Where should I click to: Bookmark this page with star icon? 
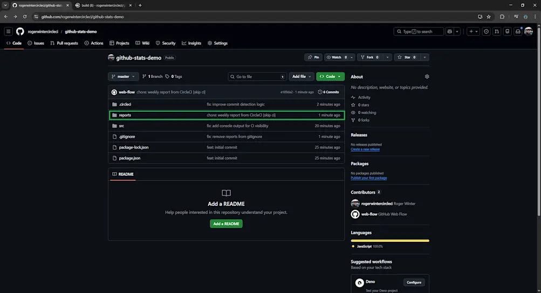[x=489, y=17]
